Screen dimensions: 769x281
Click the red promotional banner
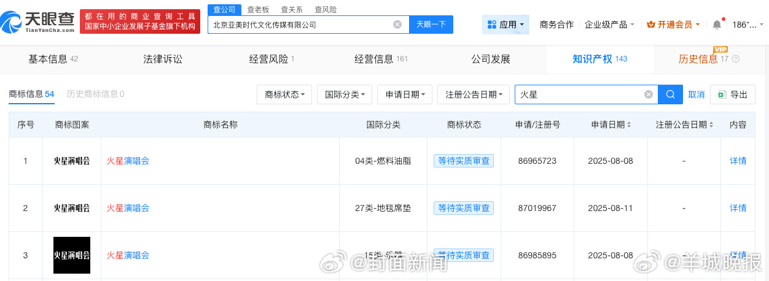[x=140, y=22]
